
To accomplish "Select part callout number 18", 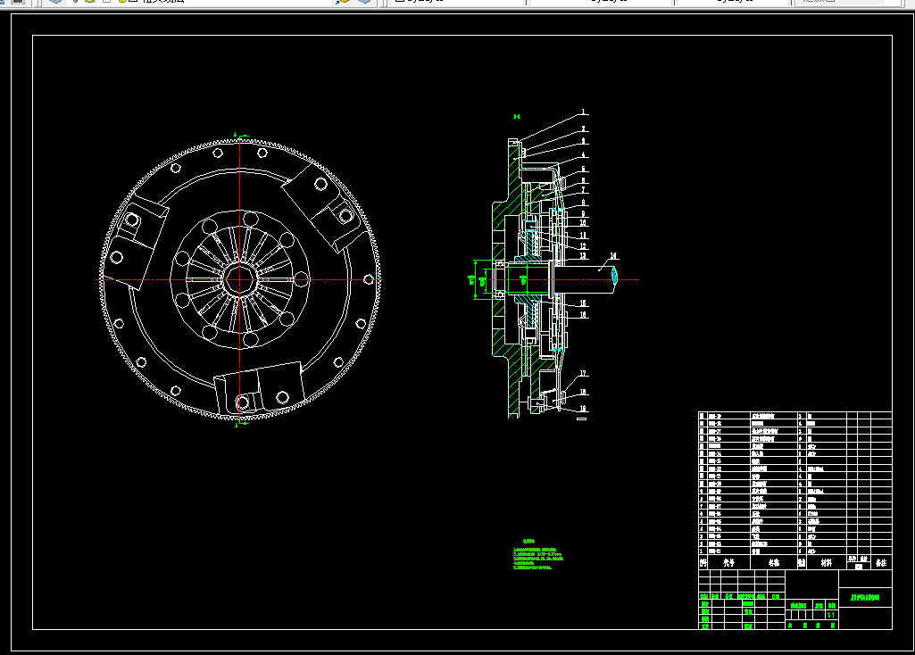I will [582, 392].
